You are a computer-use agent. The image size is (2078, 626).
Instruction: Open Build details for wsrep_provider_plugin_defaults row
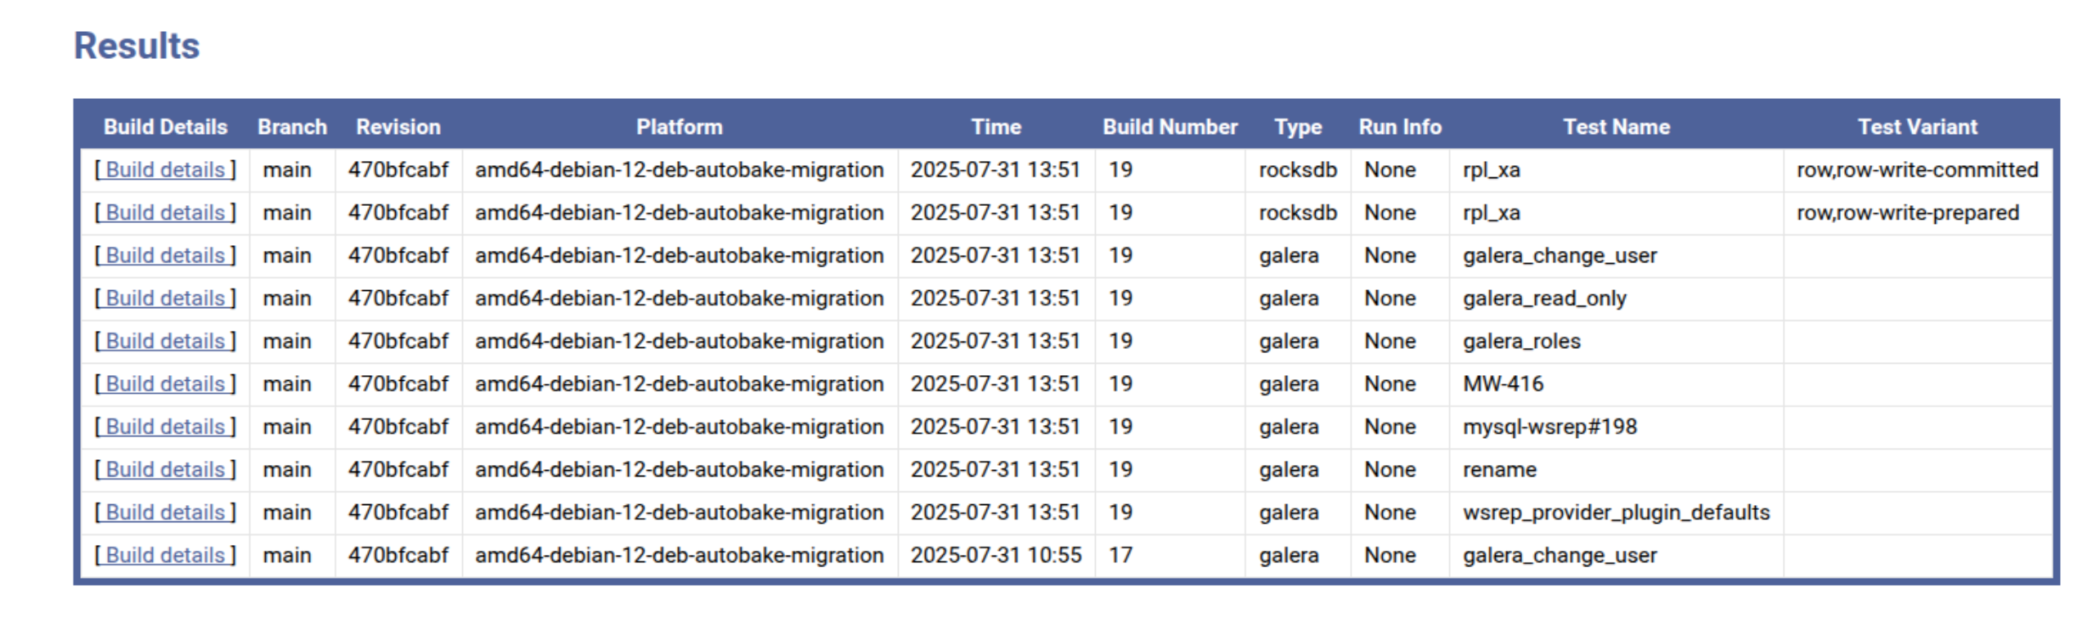(165, 512)
